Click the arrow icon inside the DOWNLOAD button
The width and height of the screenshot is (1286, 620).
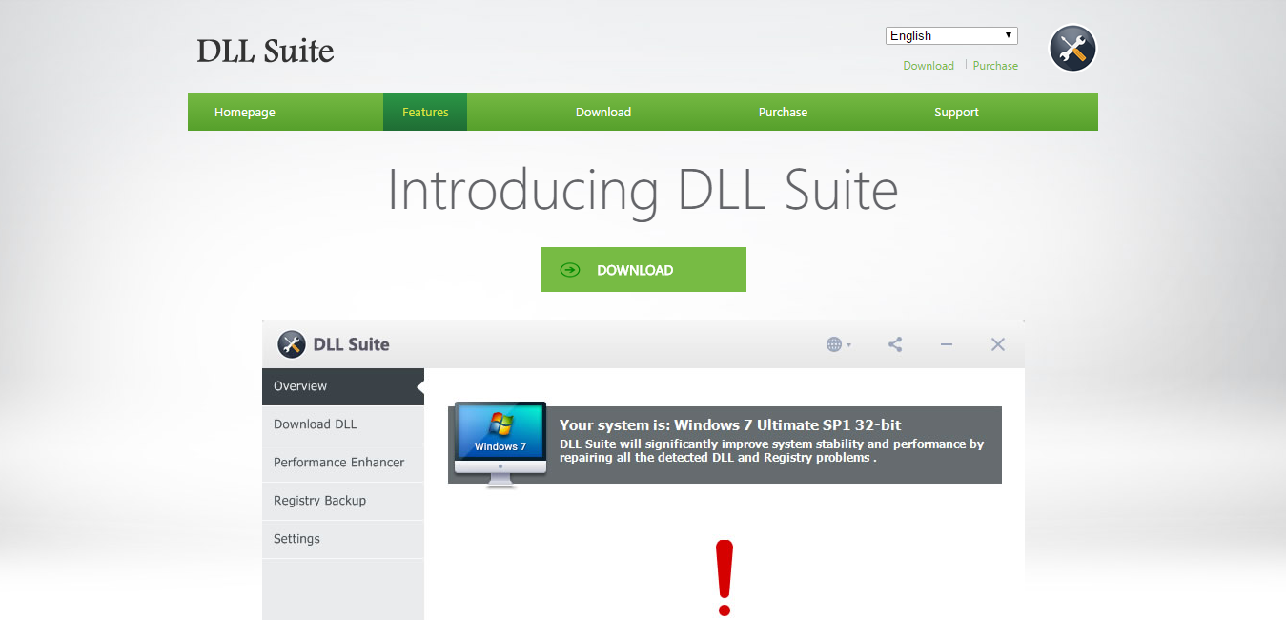click(570, 270)
